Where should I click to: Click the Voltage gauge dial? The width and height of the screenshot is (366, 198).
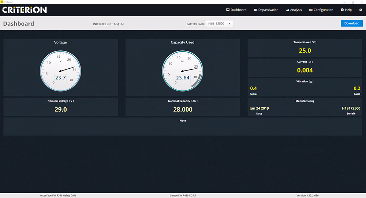(x=60, y=69)
